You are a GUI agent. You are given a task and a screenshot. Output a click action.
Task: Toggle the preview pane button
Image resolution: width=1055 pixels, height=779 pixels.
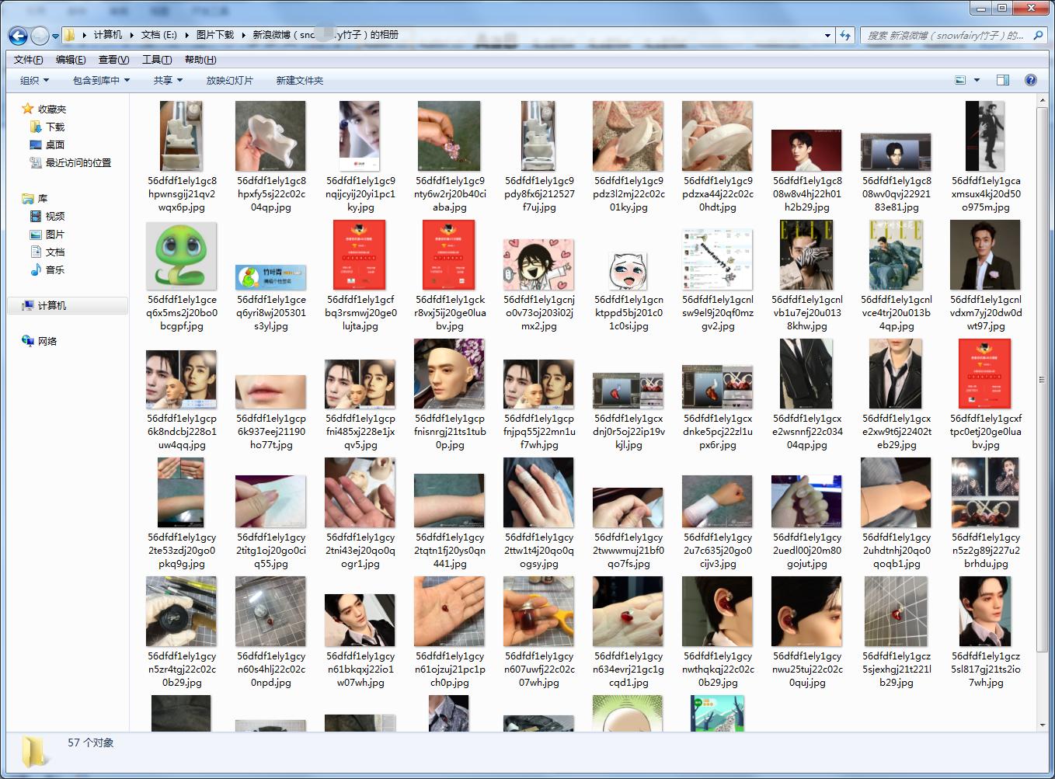coord(1003,80)
